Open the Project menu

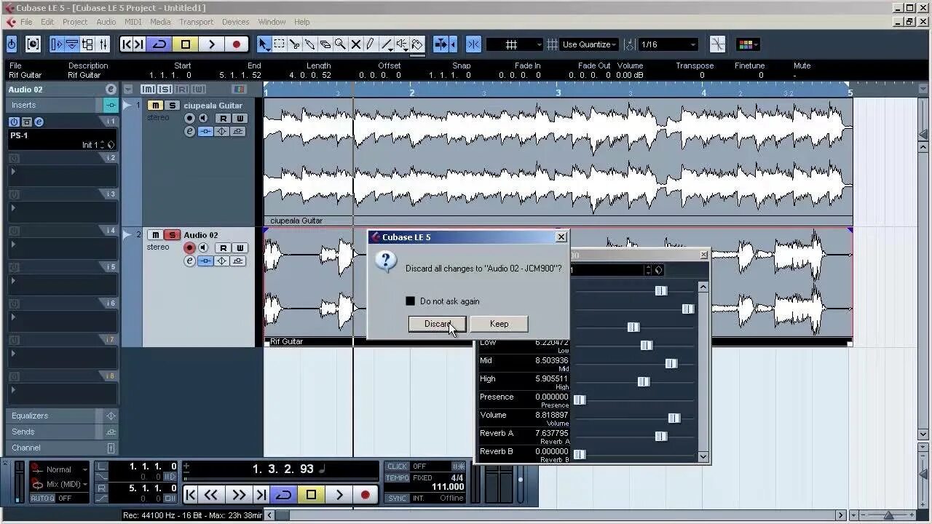pyautogui.click(x=75, y=22)
